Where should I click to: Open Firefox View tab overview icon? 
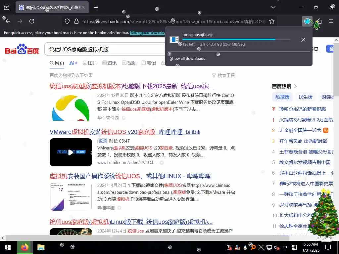[x=7, y=7]
